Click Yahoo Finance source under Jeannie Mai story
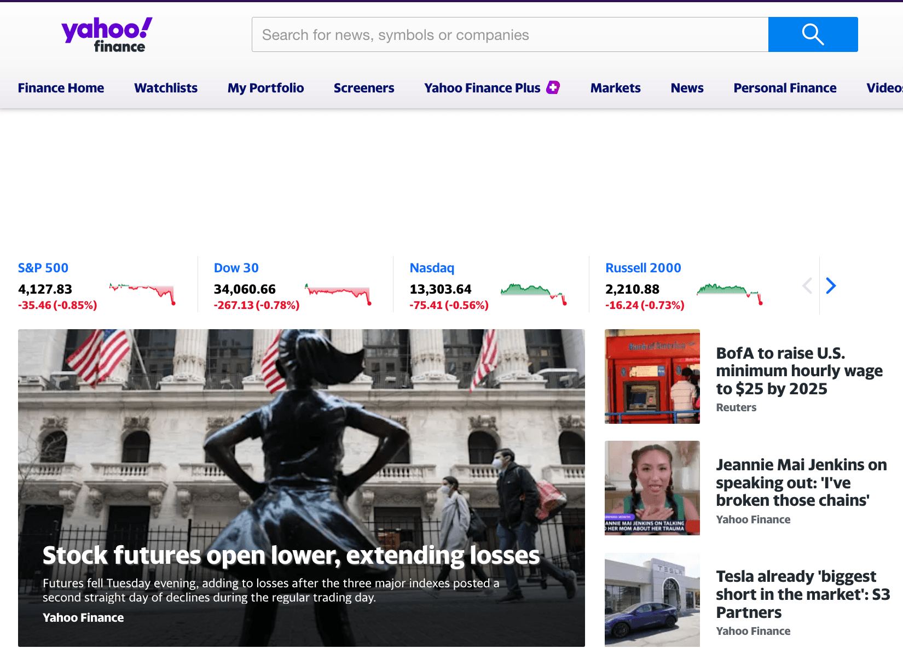 (753, 519)
